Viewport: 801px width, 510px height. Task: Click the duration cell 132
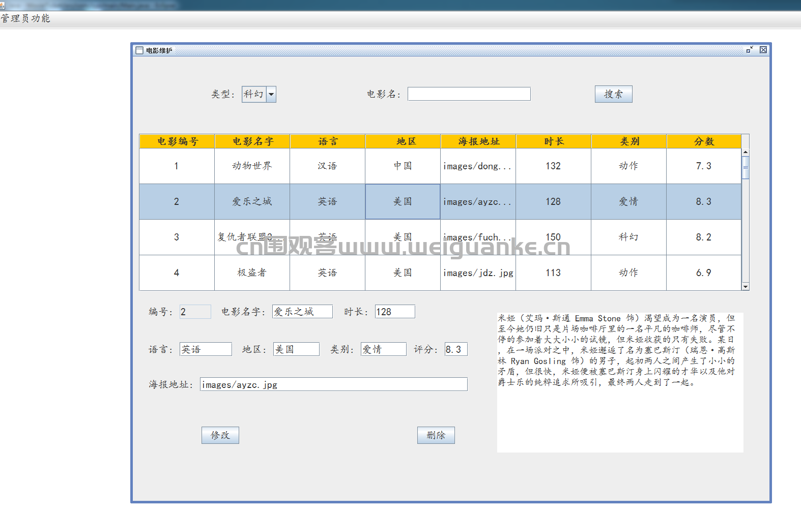(x=554, y=166)
